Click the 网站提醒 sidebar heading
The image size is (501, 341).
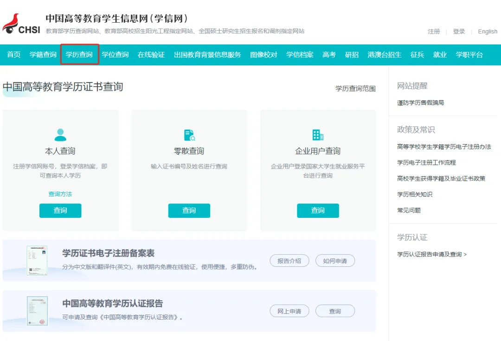pos(412,86)
